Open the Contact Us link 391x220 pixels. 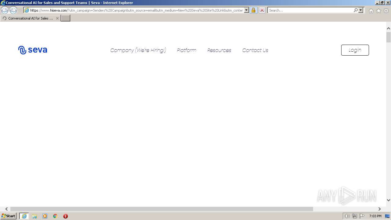[255, 50]
